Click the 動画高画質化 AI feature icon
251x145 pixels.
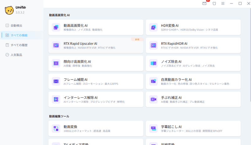pos(56,28)
